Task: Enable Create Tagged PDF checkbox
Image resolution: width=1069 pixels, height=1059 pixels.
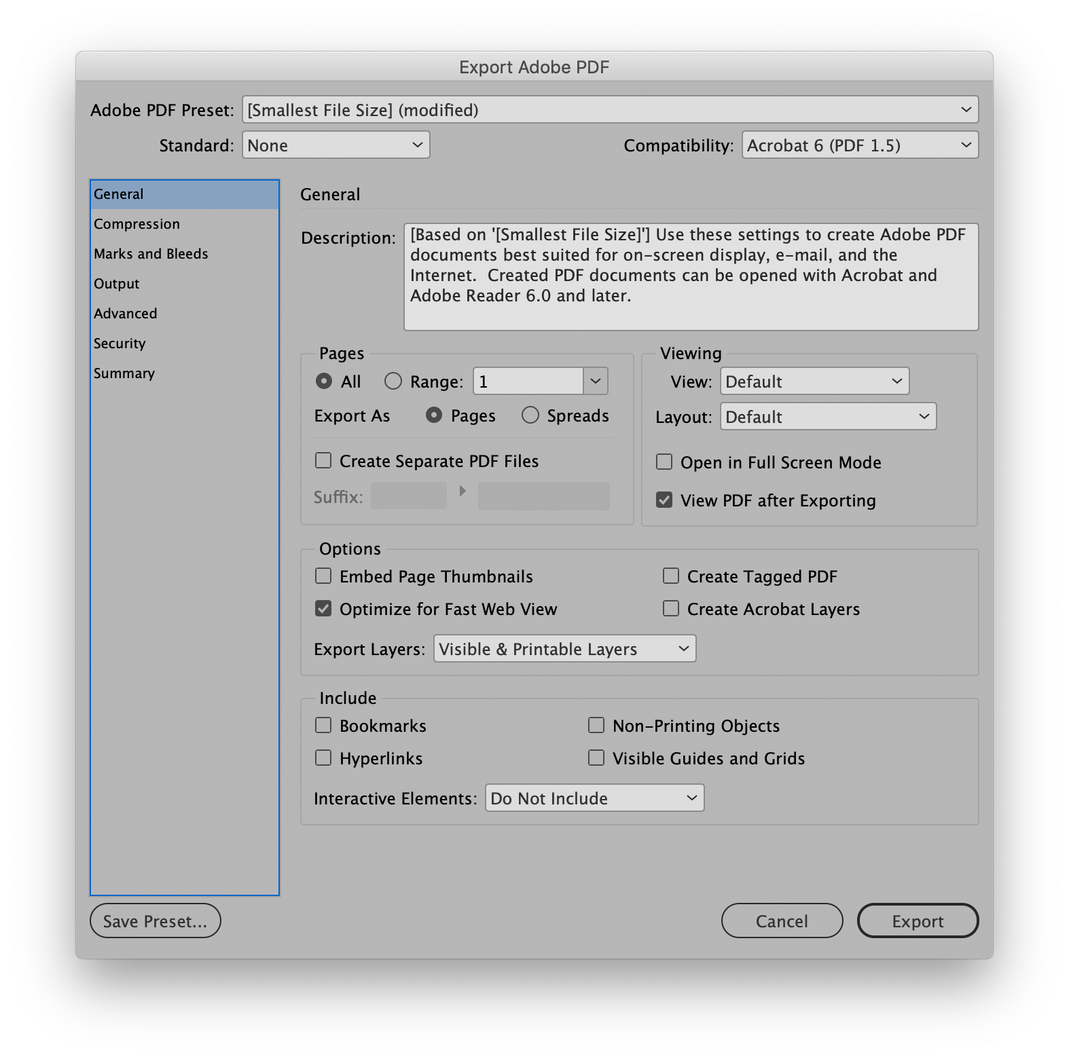Action: coord(671,576)
